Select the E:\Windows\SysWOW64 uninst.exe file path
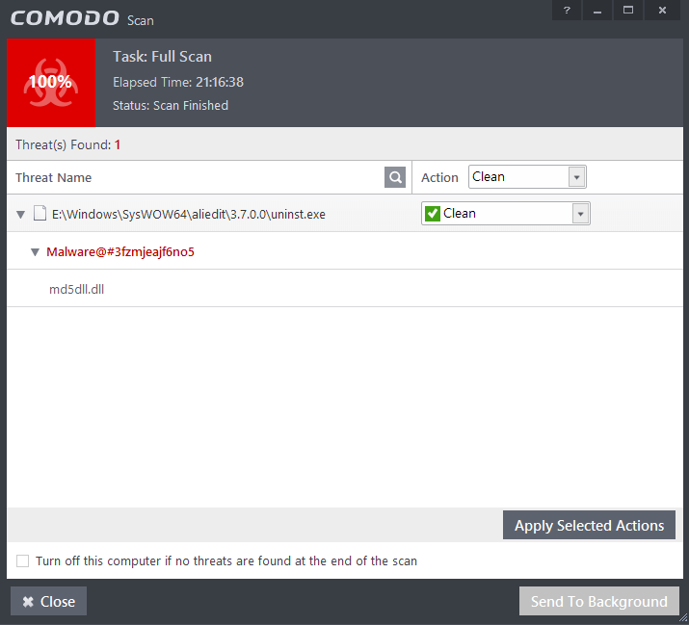 coord(189,214)
